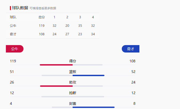
Task: Click the 公牛 row in score table
Action: pyautogui.click(x=13, y=26)
